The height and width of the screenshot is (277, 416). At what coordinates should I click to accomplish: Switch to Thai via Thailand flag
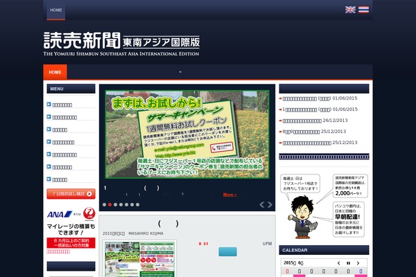tap(363, 10)
